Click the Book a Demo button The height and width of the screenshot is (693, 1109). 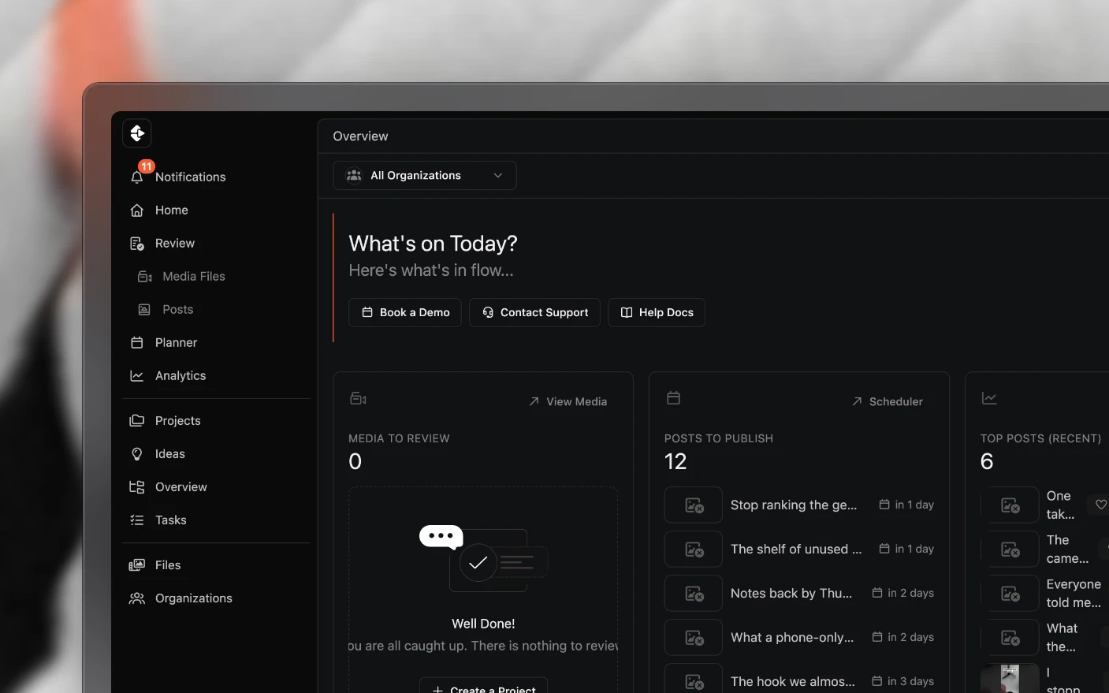pos(405,313)
